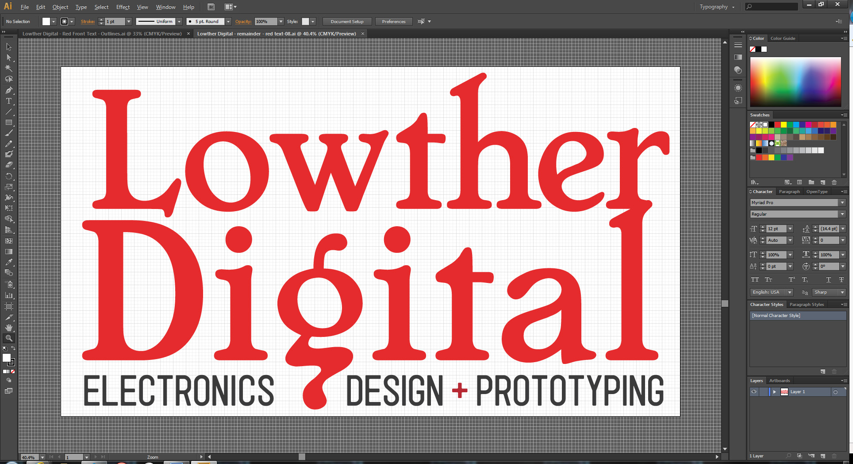Select the Gradient tool in toolbox
The image size is (853, 464).
(9, 251)
